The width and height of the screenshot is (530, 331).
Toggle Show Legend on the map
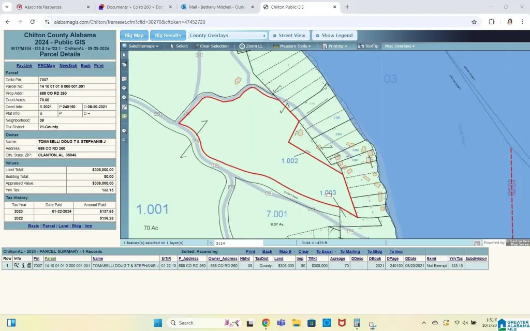(x=334, y=36)
